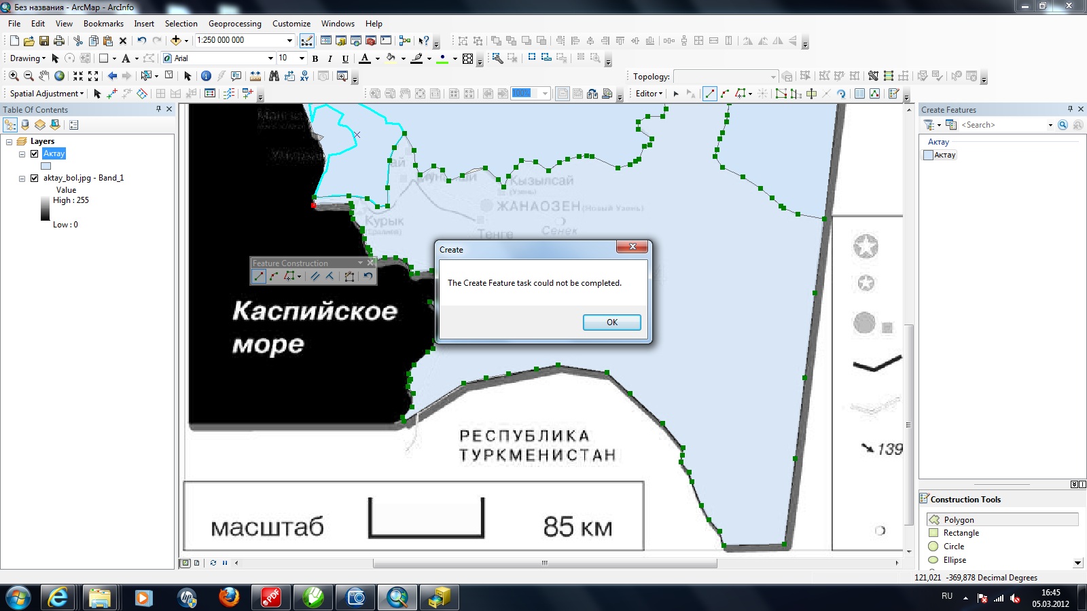
Task: Open the Find binoculars tool
Action: pyautogui.click(x=274, y=76)
